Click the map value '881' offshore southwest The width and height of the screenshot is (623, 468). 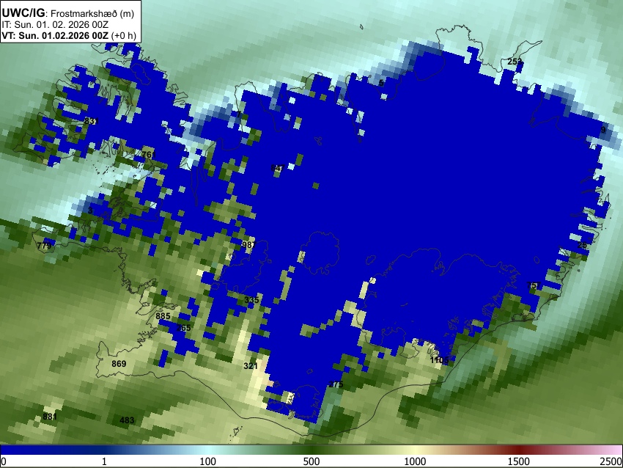point(50,417)
